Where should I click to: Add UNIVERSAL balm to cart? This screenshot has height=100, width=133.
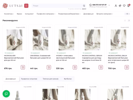coord(49,67)
